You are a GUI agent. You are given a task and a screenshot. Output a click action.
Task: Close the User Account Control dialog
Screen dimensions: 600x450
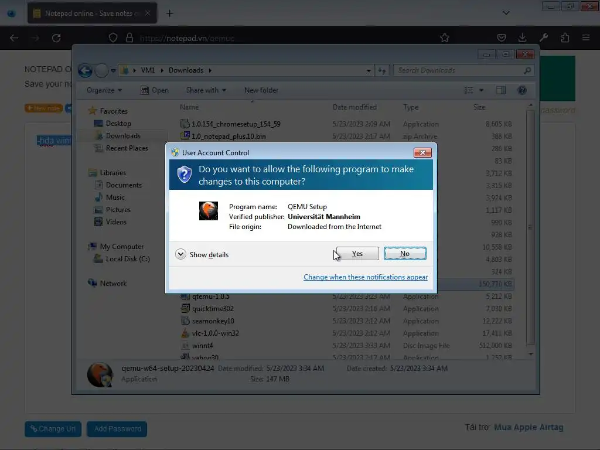[422, 153]
